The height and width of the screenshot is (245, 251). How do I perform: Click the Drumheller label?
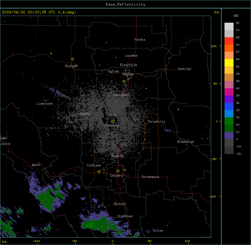(x=186, y=142)
